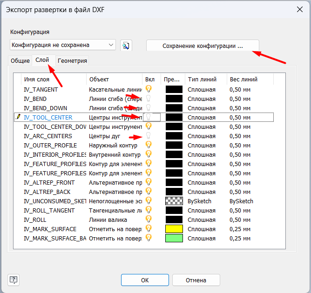This screenshot has width=311, height=293.
Task: Click Сплошная line type for IV_ARC_CENTERS
Action: [202, 136]
